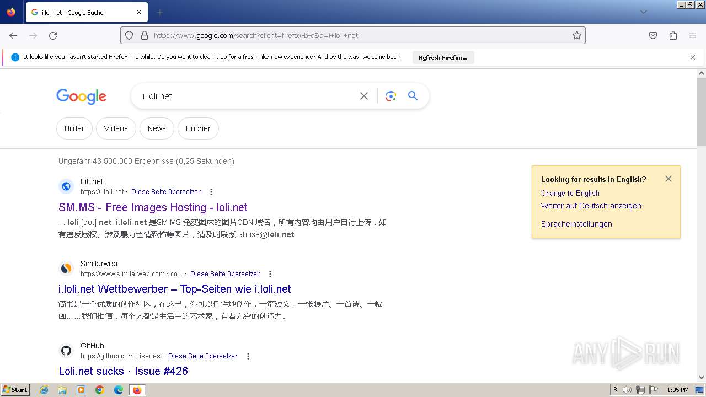The width and height of the screenshot is (706, 397).
Task: Launch Internet Explorer from the taskbar
Action: point(44,390)
